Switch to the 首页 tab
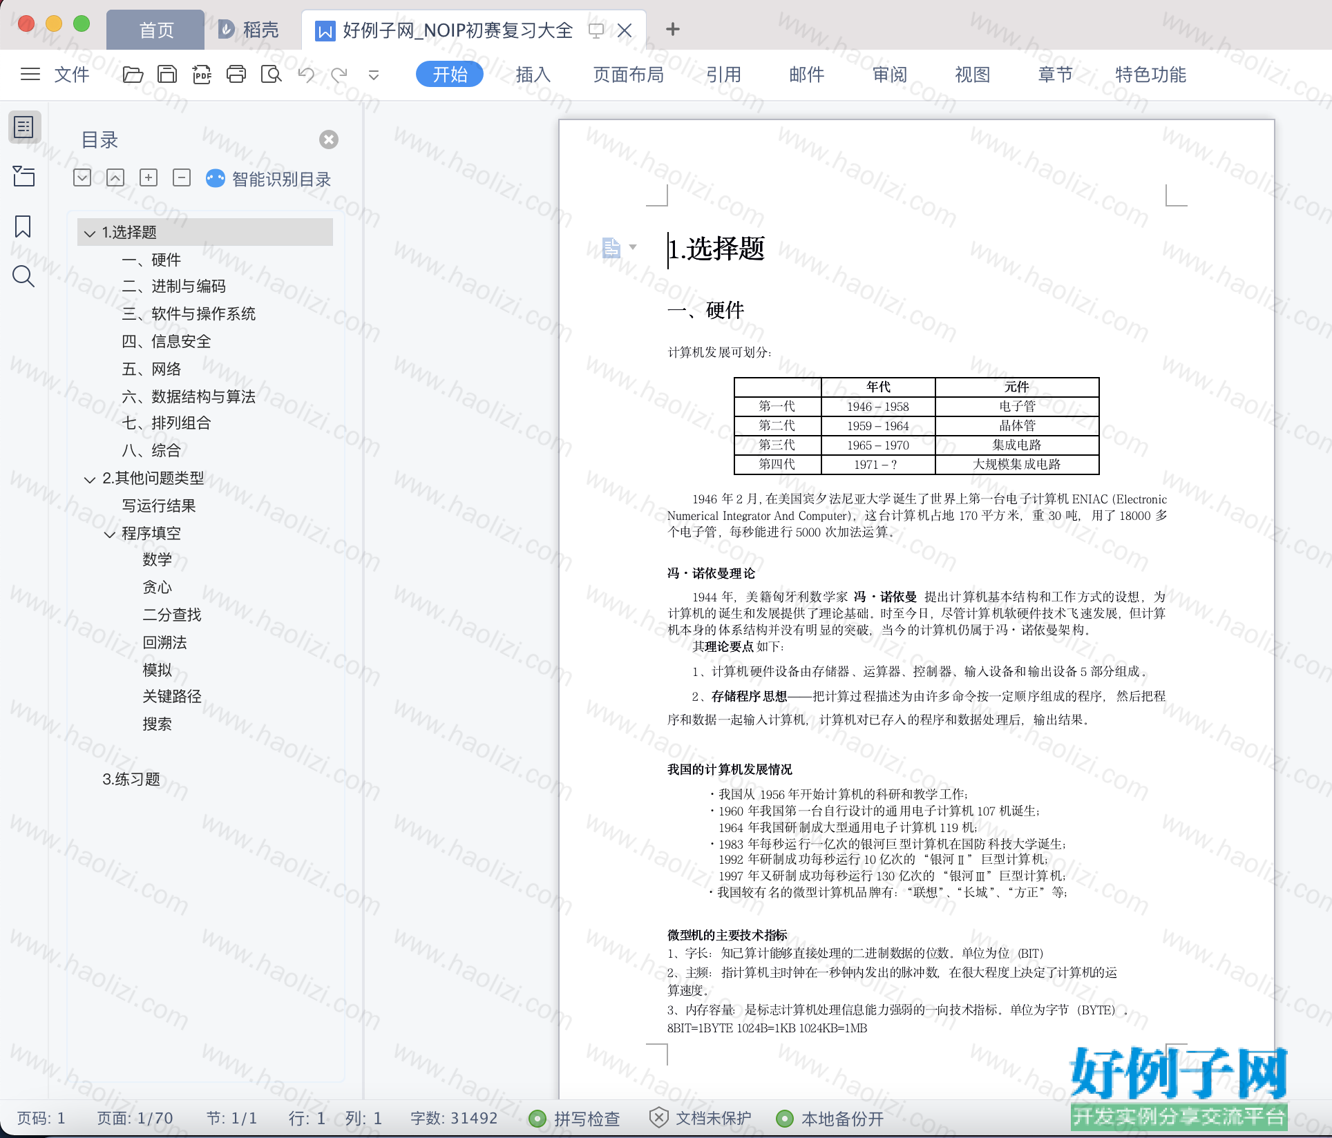 (x=156, y=30)
